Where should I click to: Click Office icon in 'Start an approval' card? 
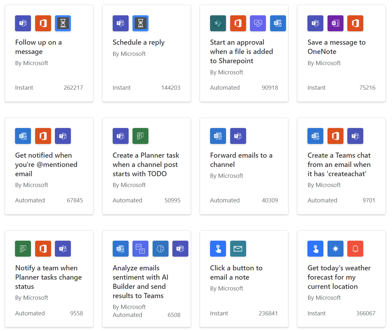(238, 23)
